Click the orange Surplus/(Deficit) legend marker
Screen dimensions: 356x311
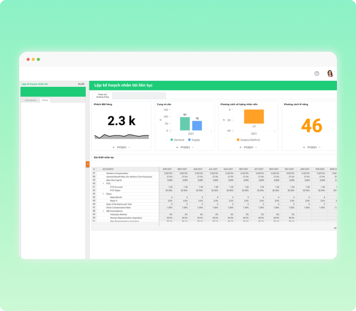click(x=238, y=140)
